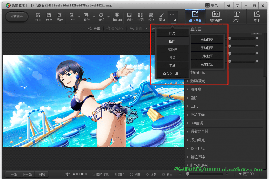Select 形状抠图 in the submenu
Viewport: 269px width, 179px height.
pyautogui.click(x=207, y=56)
